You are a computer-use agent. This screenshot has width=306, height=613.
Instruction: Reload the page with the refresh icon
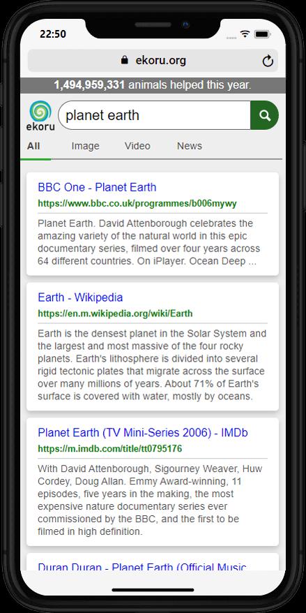point(268,61)
